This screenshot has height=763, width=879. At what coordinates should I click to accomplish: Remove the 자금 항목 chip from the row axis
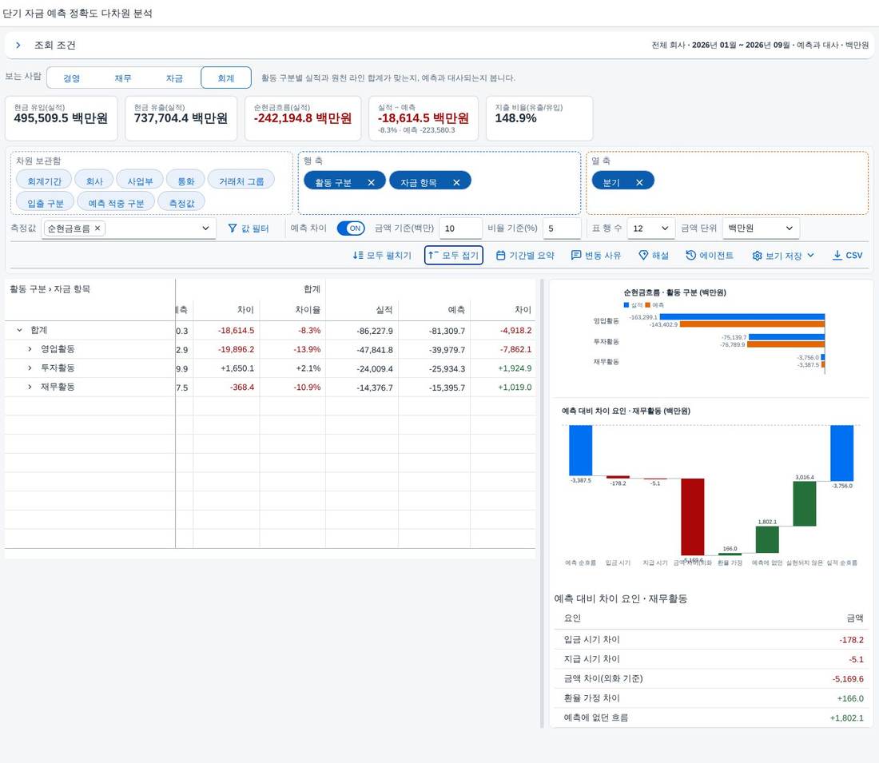[456, 182]
